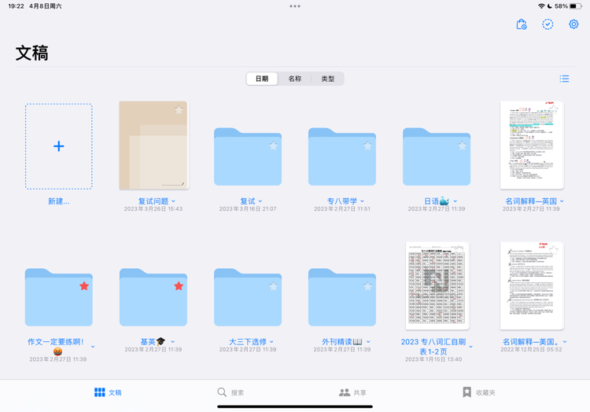Open chevron menu beside 外刊精读
Viewport: 590px width, 412px height.
[368, 342]
